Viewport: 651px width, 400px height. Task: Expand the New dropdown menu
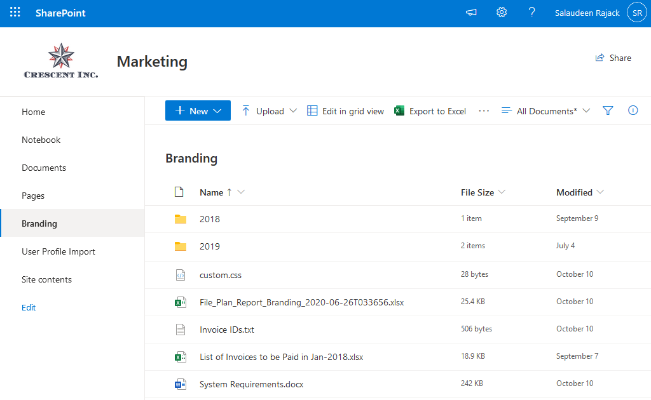point(216,110)
